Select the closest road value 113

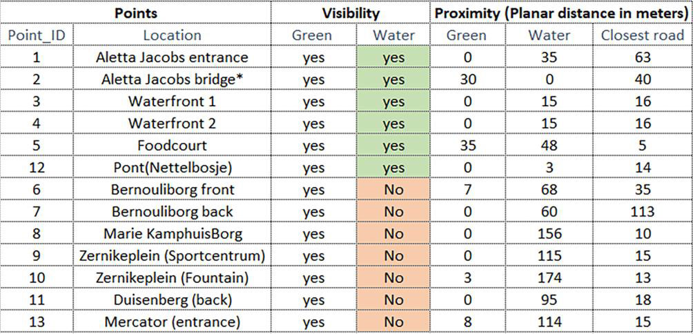pyautogui.click(x=642, y=212)
